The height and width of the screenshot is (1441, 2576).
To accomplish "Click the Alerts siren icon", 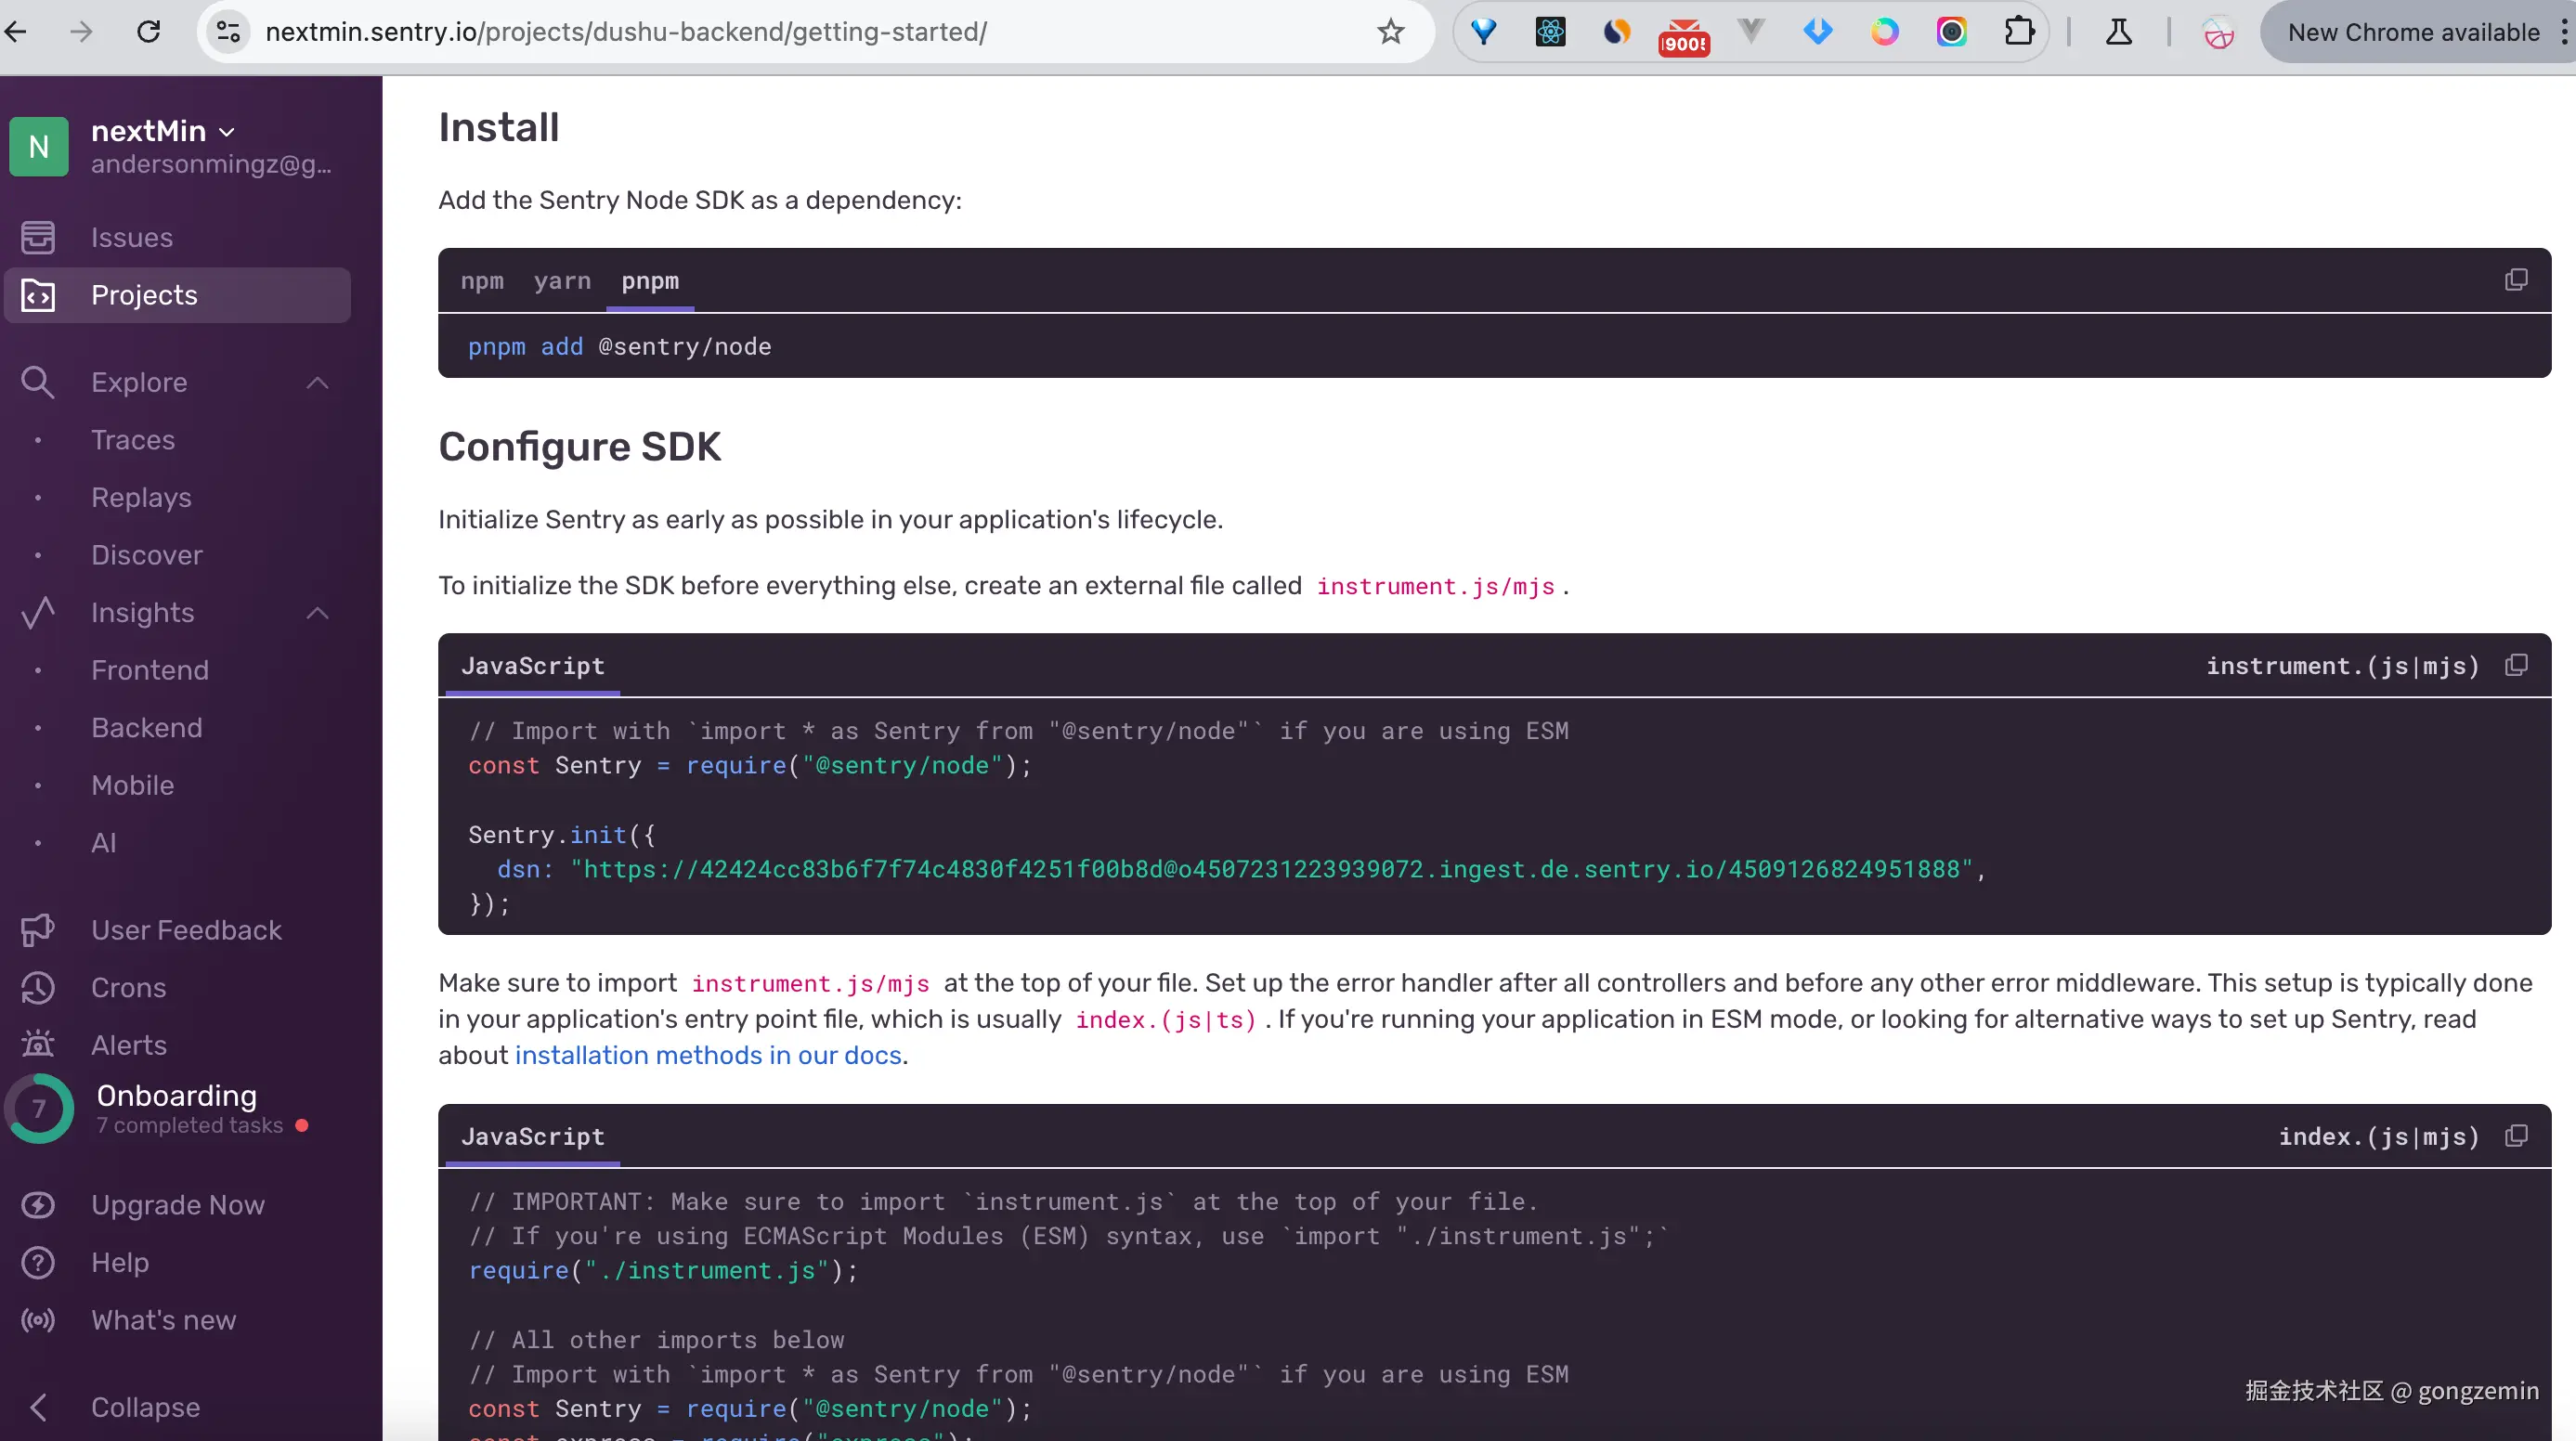I will pos(38,1045).
